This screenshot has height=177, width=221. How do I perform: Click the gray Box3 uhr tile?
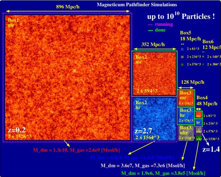[x=186, y=133]
